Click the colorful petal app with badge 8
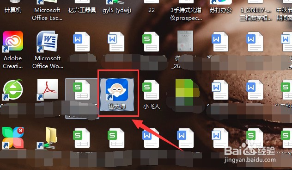Image resolution: width=292 pixels, height=170 pixels. click(x=12, y=138)
